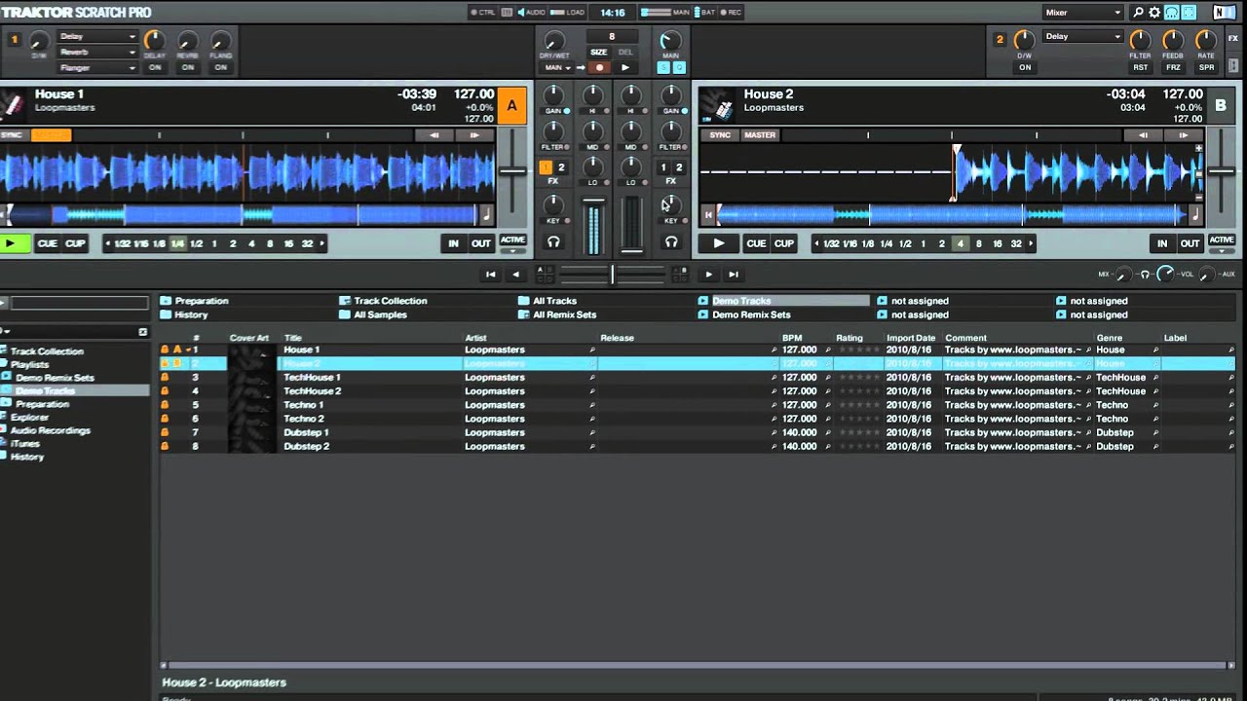The image size is (1247, 701).
Task: Click skip-to-start button below mixer
Action: tap(491, 275)
